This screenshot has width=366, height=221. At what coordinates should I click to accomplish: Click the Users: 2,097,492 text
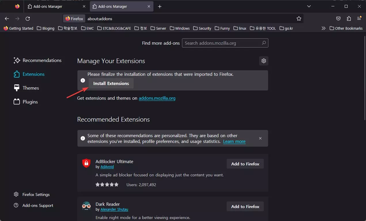[141, 185]
